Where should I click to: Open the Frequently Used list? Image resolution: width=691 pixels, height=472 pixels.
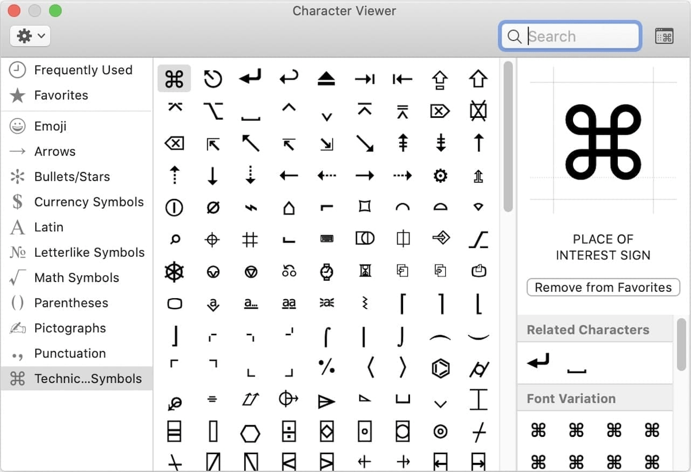83,70
